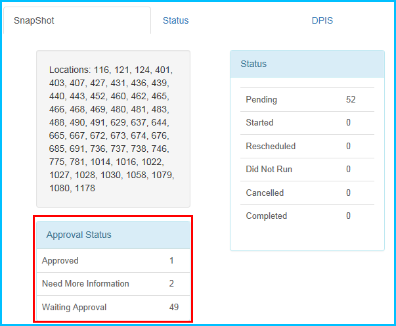This screenshot has height=326, width=396.
Task: Click the Status panel header
Action: pyautogui.click(x=307, y=64)
